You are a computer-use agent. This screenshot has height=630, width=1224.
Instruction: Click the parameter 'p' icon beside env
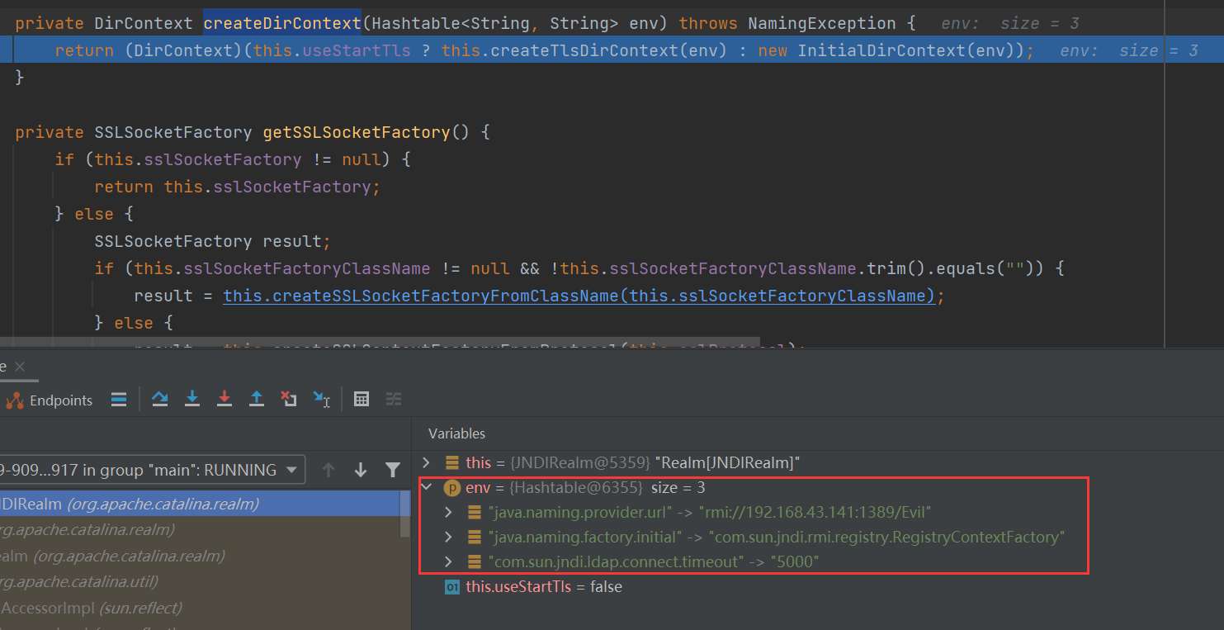[452, 487]
